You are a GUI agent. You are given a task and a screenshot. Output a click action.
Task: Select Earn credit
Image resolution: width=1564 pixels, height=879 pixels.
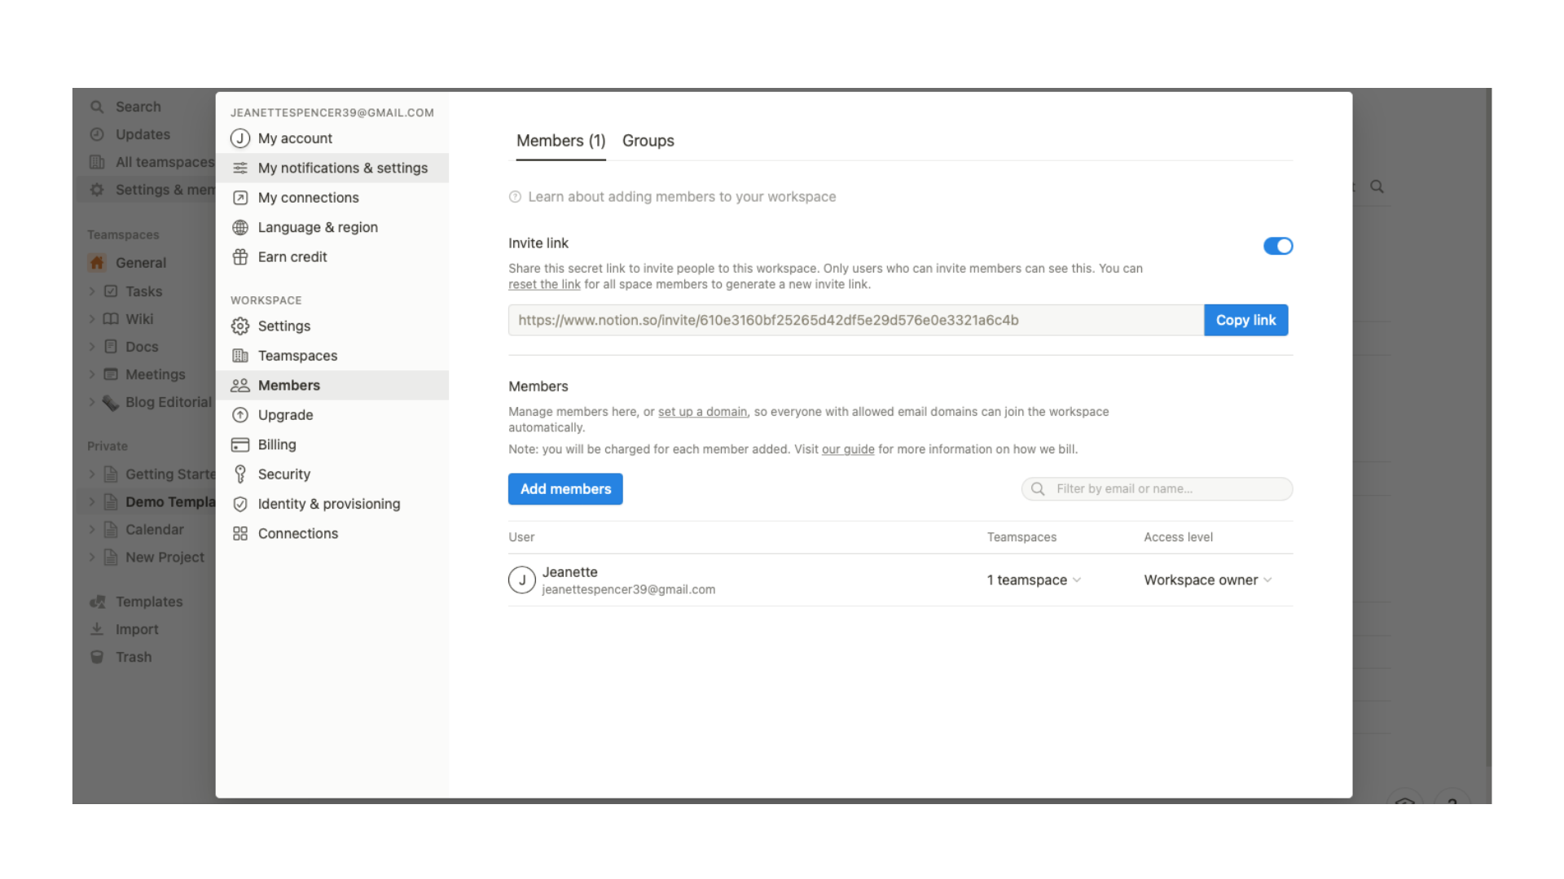click(291, 256)
